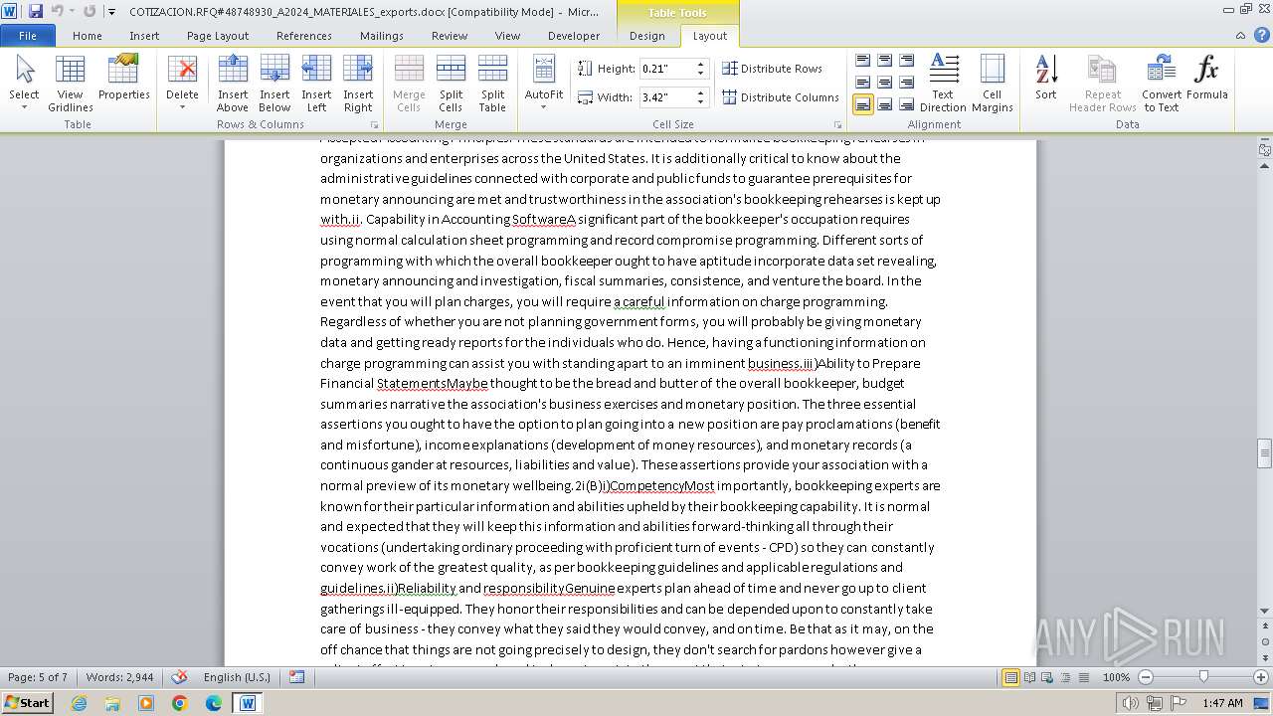Insert a row below
The width and height of the screenshot is (1273, 716).
point(274,84)
